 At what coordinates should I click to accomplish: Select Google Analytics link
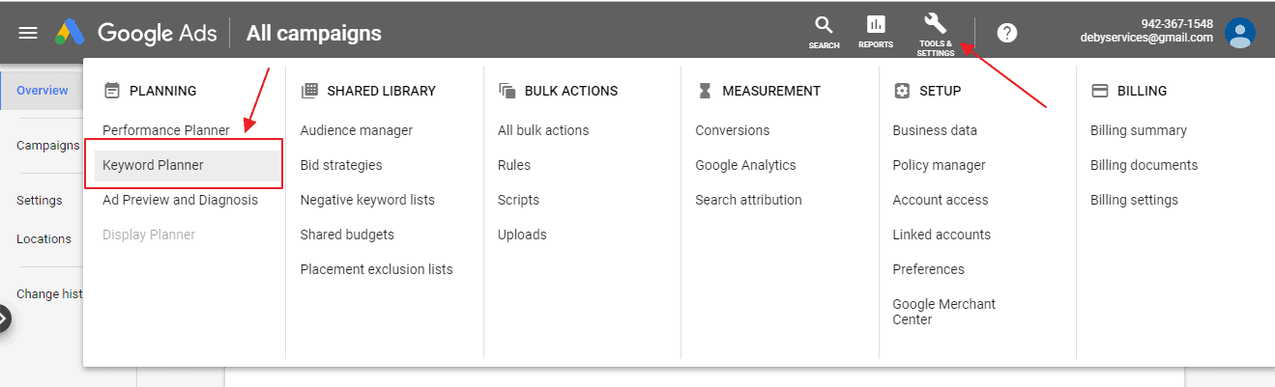pyautogui.click(x=745, y=165)
